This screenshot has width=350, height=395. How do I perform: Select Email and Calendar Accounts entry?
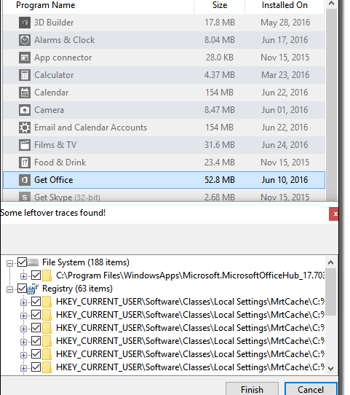(x=90, y=128)
